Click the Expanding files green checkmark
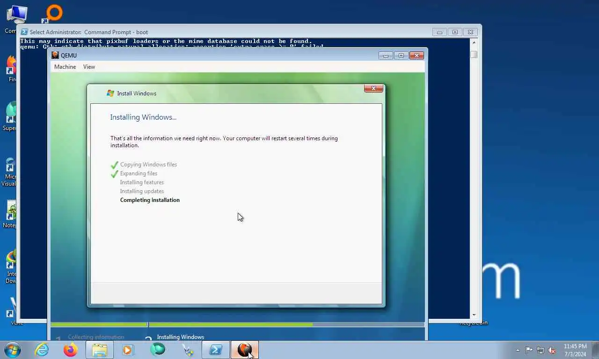The image size is (599, 359). click(114, 173)
